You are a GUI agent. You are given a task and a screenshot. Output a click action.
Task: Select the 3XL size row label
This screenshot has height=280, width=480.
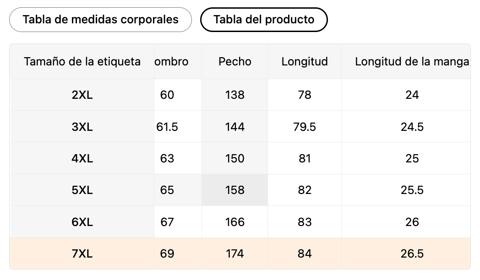pyautogui.click(x=82, y=127)
